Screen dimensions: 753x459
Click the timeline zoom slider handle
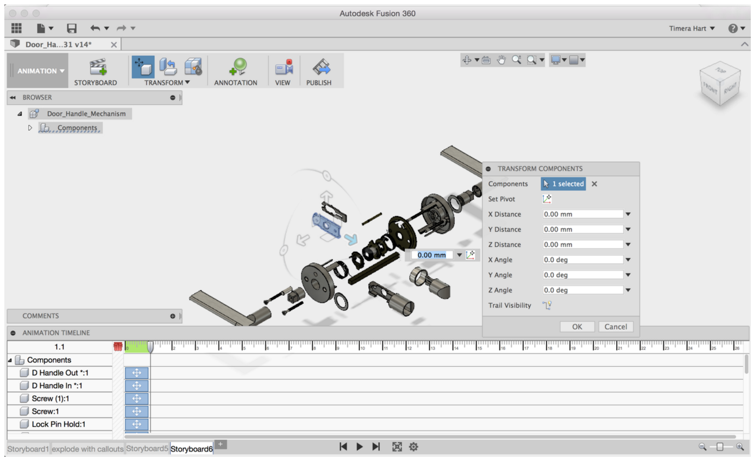(x=720, y=447)
